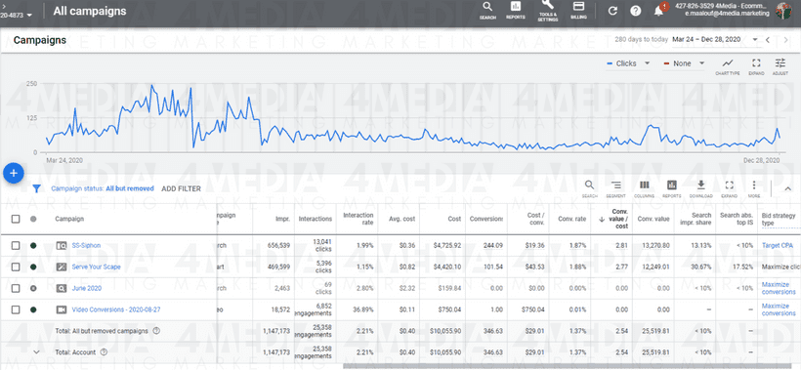
Task: Click Campaign status: All but removed filter
Action: (x=103, y=188)
